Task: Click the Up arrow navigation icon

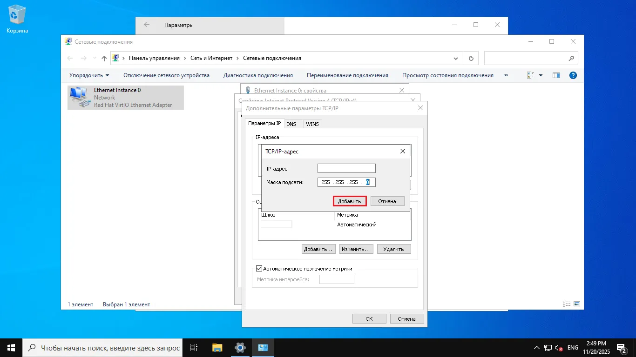Action: point(104,59)
